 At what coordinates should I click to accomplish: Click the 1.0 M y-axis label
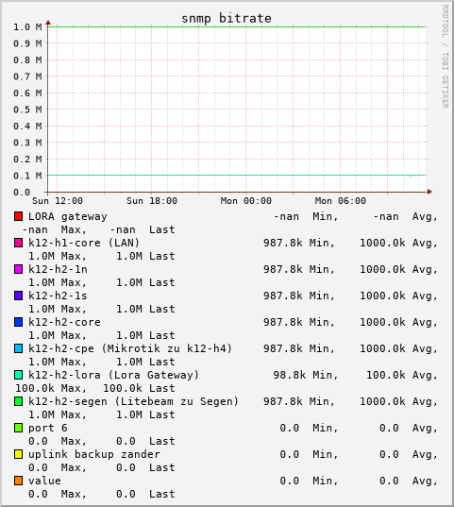click(x=27, y=26)
